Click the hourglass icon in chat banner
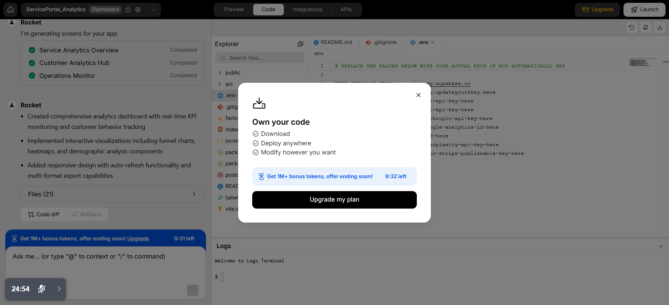This screenshot has width=669, height=305. tap(14, 239)
